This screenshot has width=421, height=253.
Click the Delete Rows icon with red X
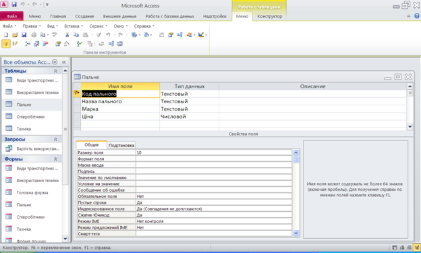click(45, 43)
